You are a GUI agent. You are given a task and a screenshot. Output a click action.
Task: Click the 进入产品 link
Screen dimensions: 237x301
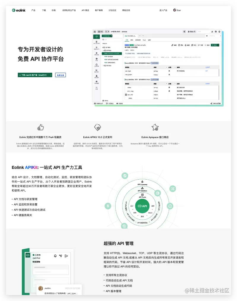point(163,10)
